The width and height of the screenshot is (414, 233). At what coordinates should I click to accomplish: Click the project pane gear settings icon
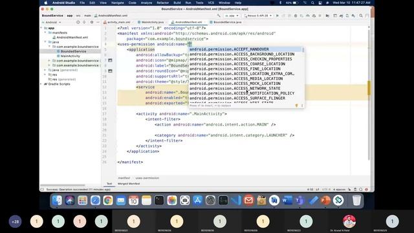[x=92, y=22]
